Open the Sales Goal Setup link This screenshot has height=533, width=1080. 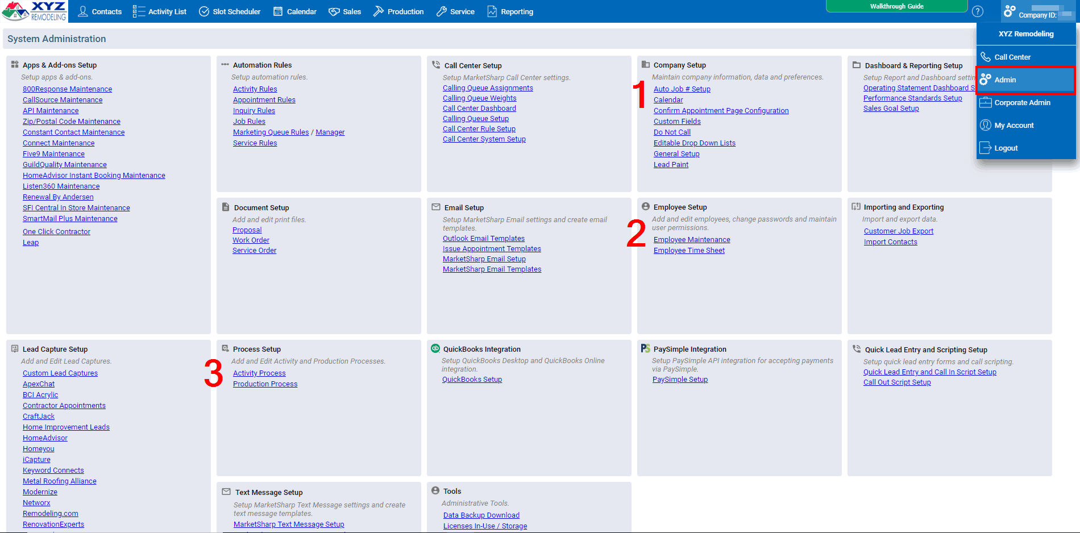click(891, 109)
